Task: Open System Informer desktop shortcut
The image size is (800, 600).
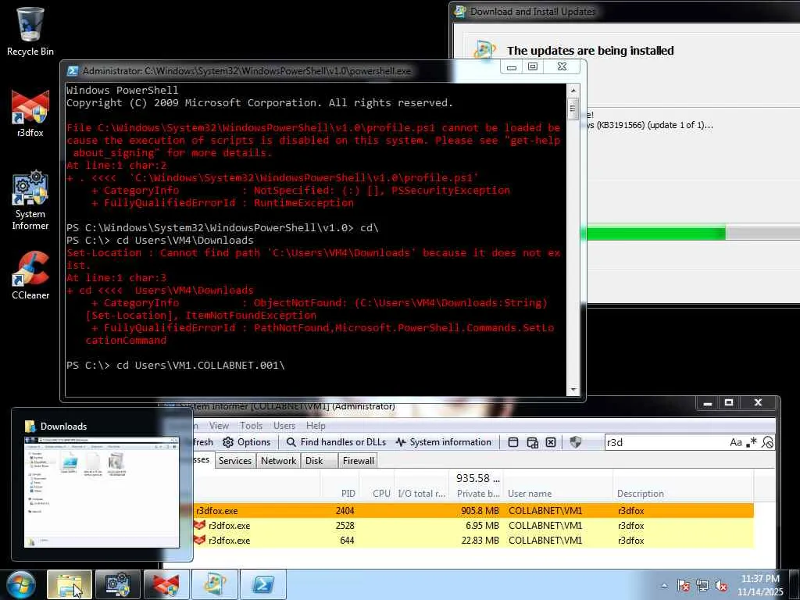Action: [30, 201]
